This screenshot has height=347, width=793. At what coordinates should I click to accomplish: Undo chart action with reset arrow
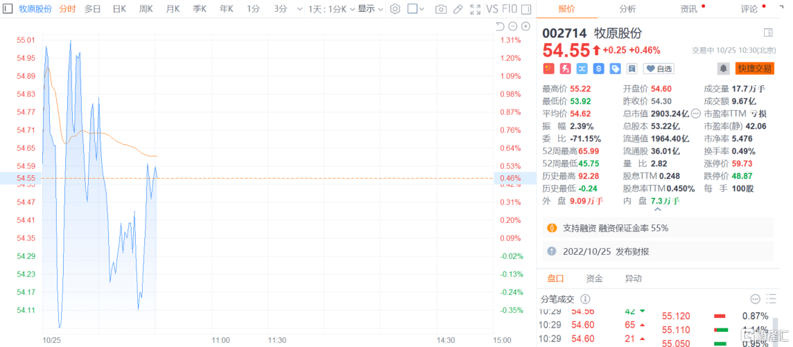click(500, 26)
